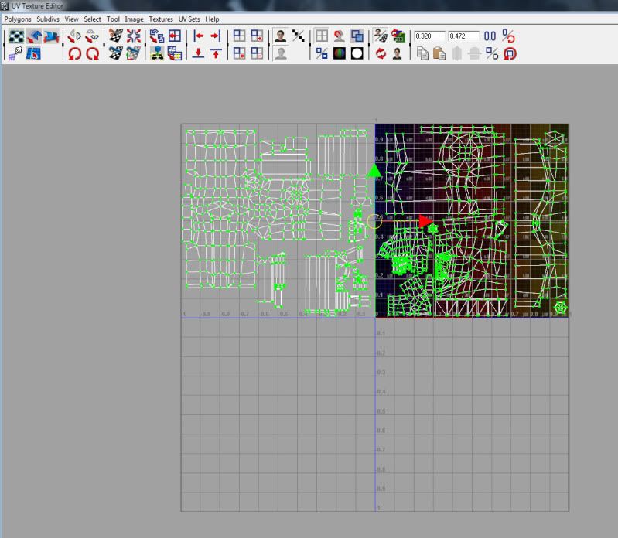This screenshot has width=618, height=538.
Task: Rotate selected UVs clockwise
Action: (x=92, y=53)
